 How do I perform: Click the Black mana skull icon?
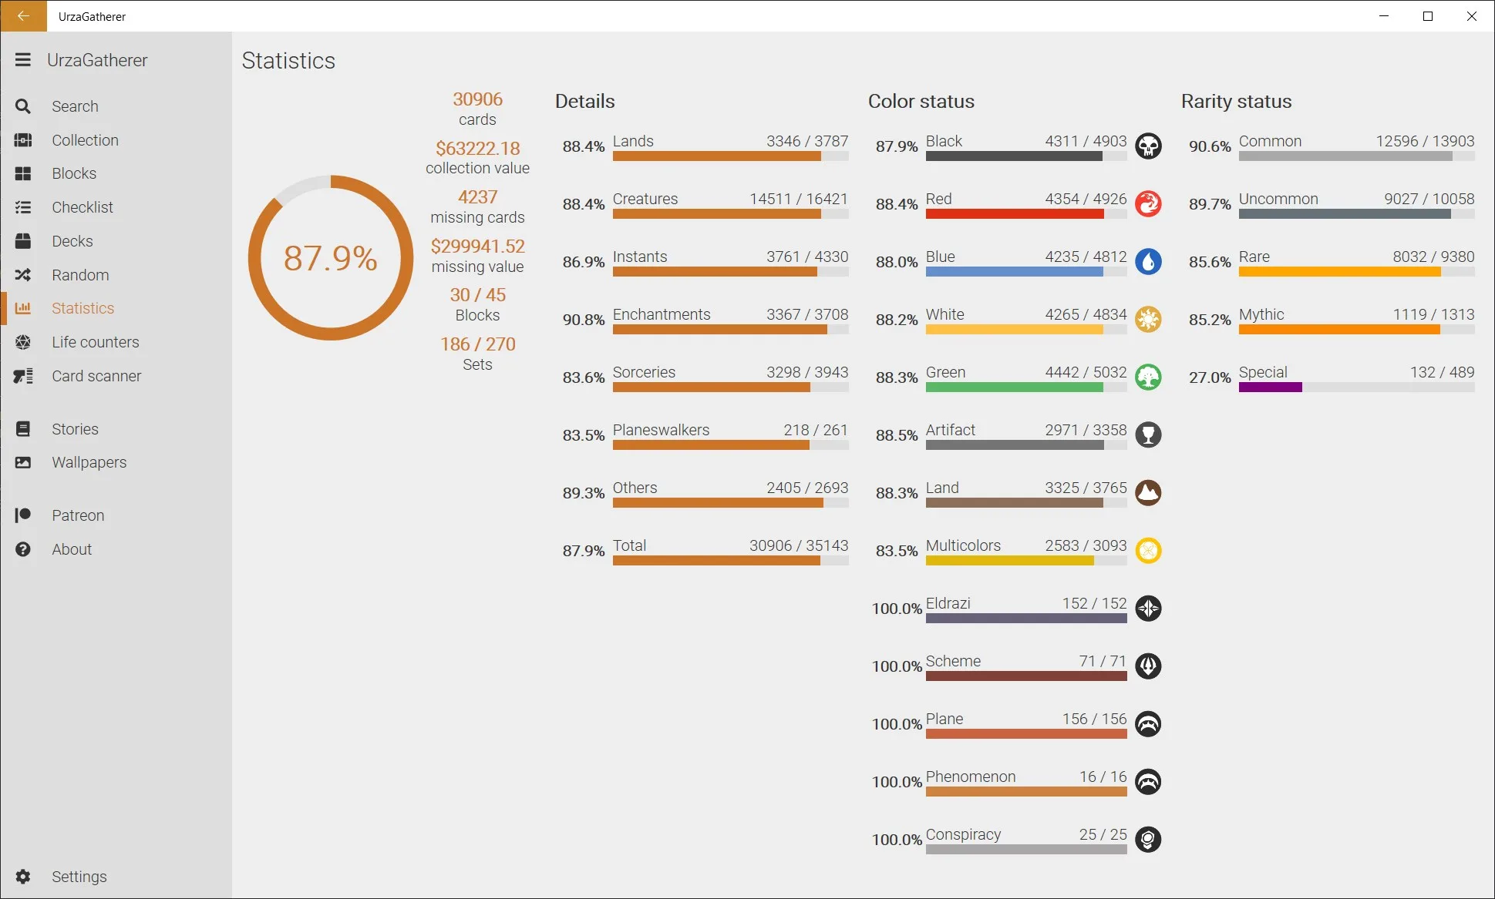pos(1148,146)
